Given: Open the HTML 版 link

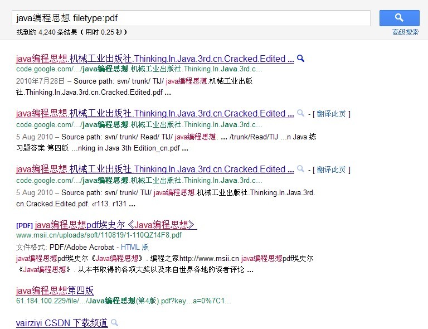Looking at the screenshot, I should [x=135, y=248].
